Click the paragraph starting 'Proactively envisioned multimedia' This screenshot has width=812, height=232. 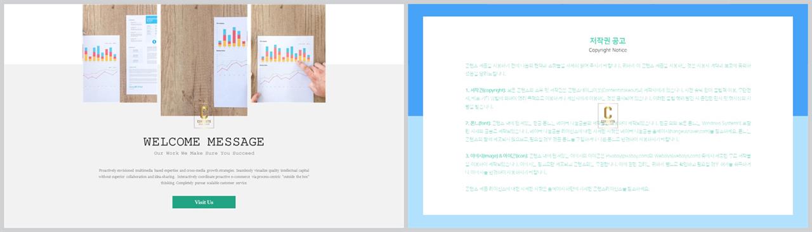(x=204, y=176)
